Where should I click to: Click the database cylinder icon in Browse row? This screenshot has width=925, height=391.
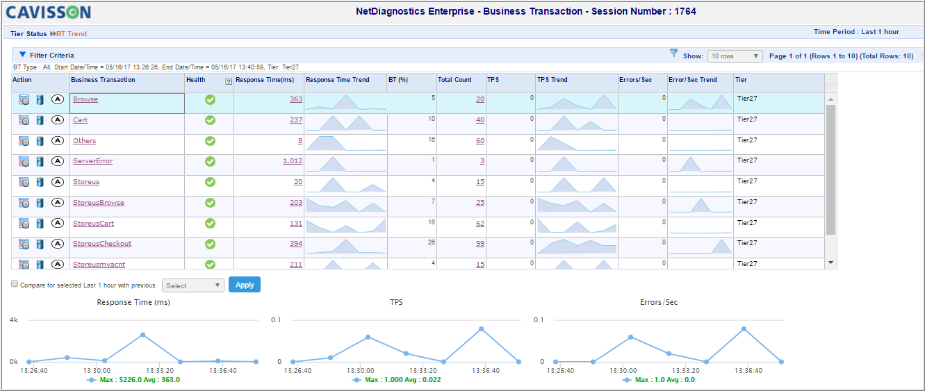click(x=40, y=100)
